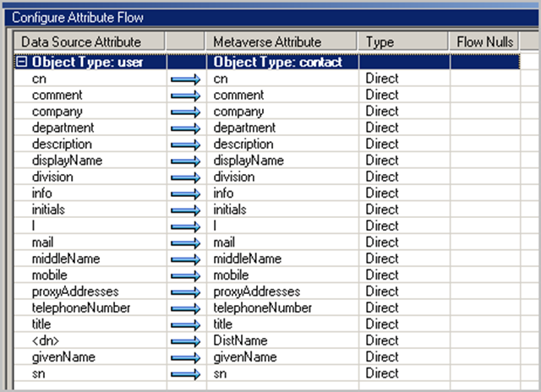Select the middleName metaverse attribute
The width and height of the screenshot is (541, 392).
click(x=248, y=259)
